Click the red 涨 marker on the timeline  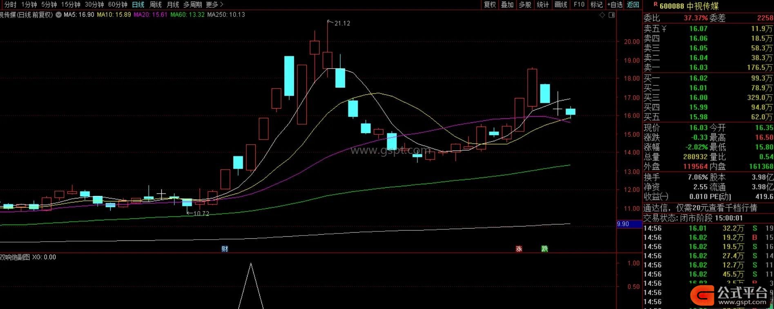point(519,249)
